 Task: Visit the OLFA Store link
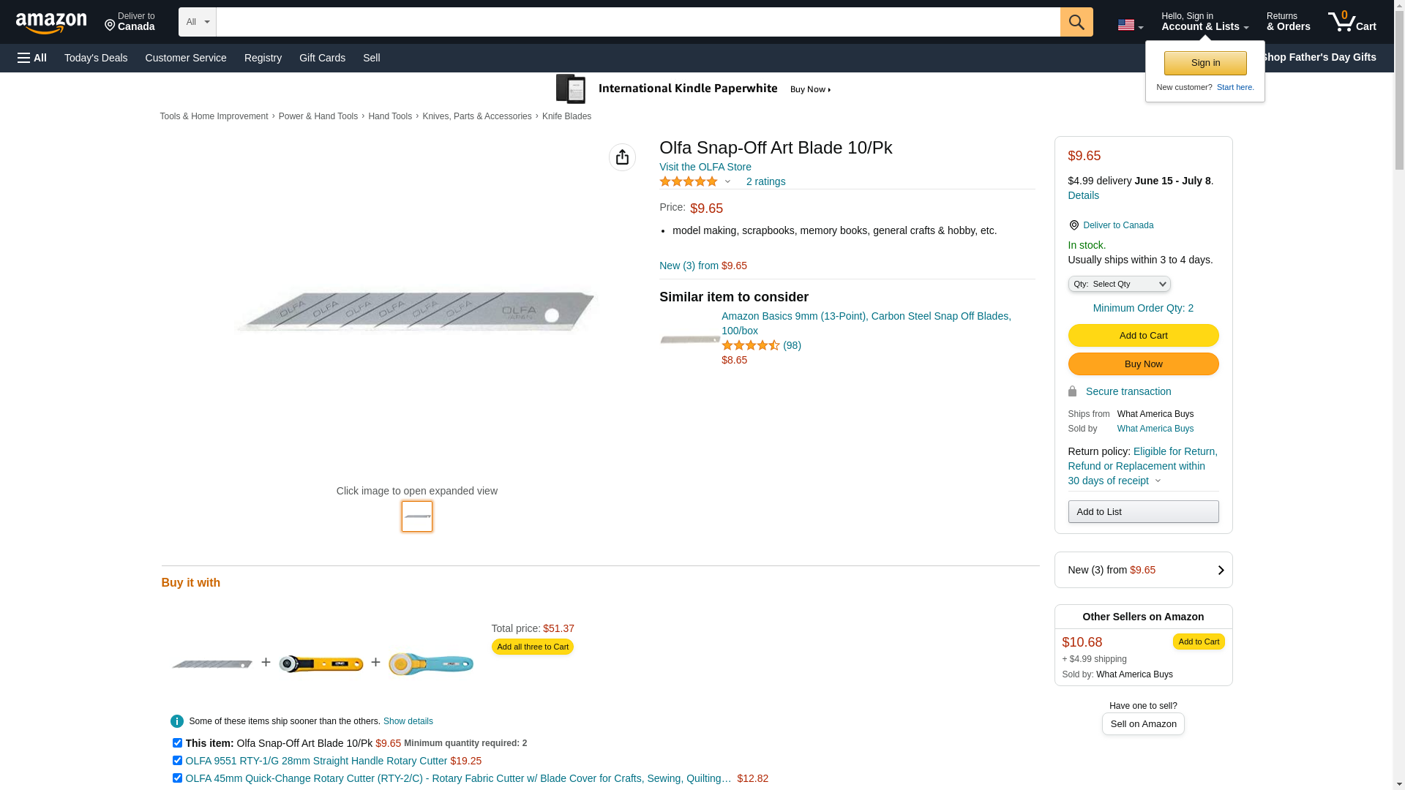click(705, 167)
